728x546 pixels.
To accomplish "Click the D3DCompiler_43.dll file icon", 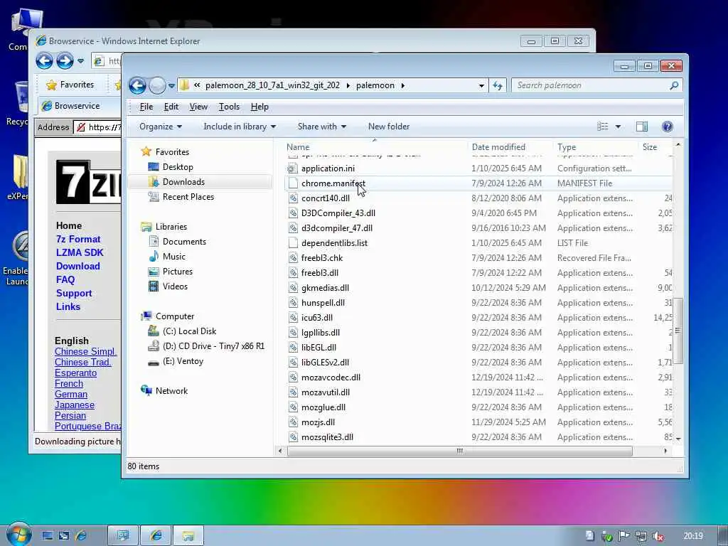I will tap(292, 213).
